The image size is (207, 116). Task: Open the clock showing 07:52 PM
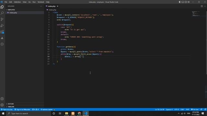click(195, 113)
